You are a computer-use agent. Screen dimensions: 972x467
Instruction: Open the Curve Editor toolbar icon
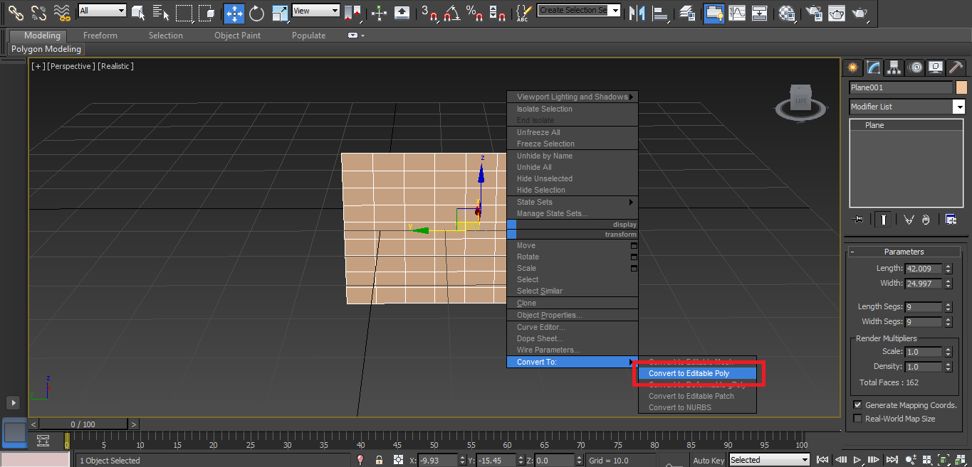coord(737,12)
